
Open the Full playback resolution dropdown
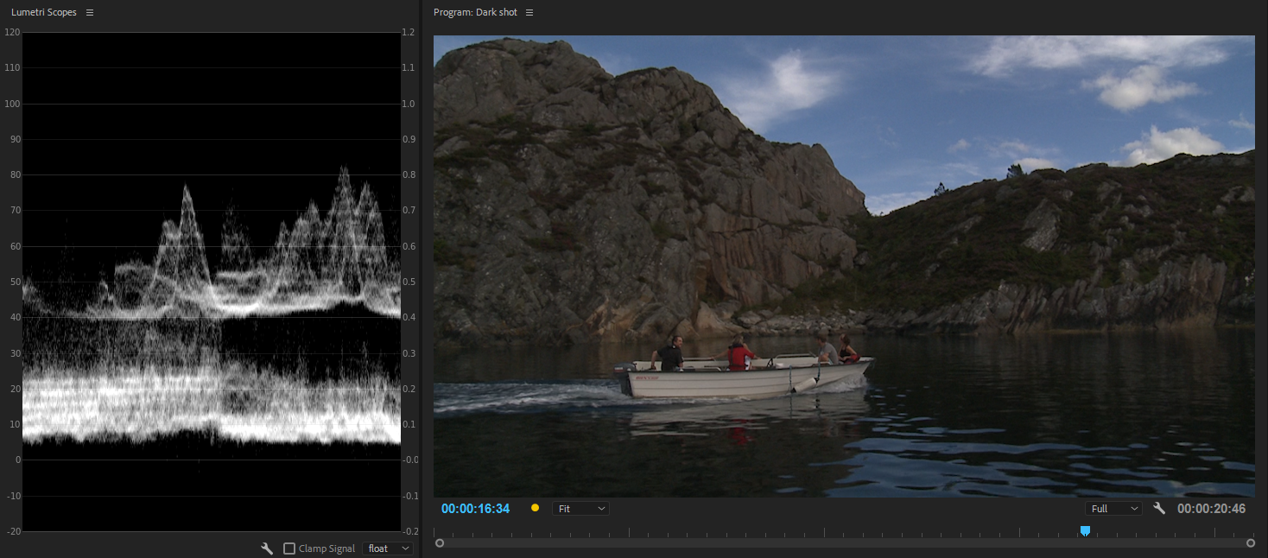tap(1113, 509)
